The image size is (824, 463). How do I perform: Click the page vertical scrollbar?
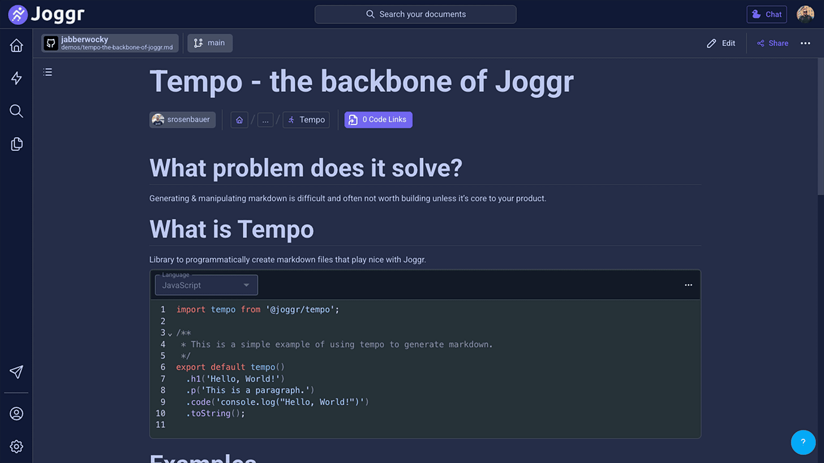(820, 126)
